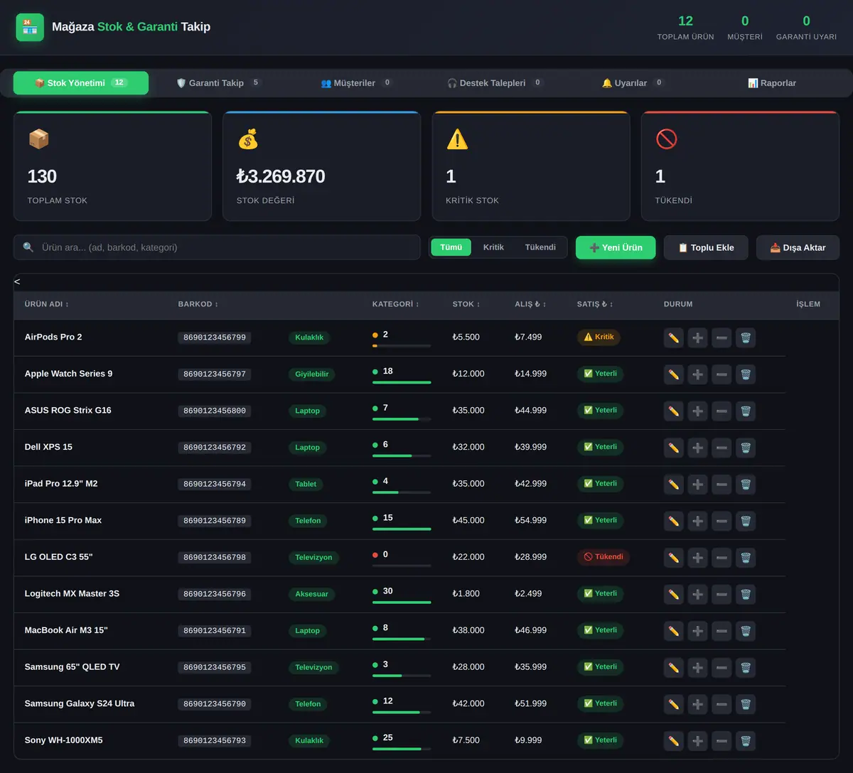Click the minus icon for Sony WH-1000XM5
The width and height of the screenshot is (853, 773).
(x=721, y=741)
